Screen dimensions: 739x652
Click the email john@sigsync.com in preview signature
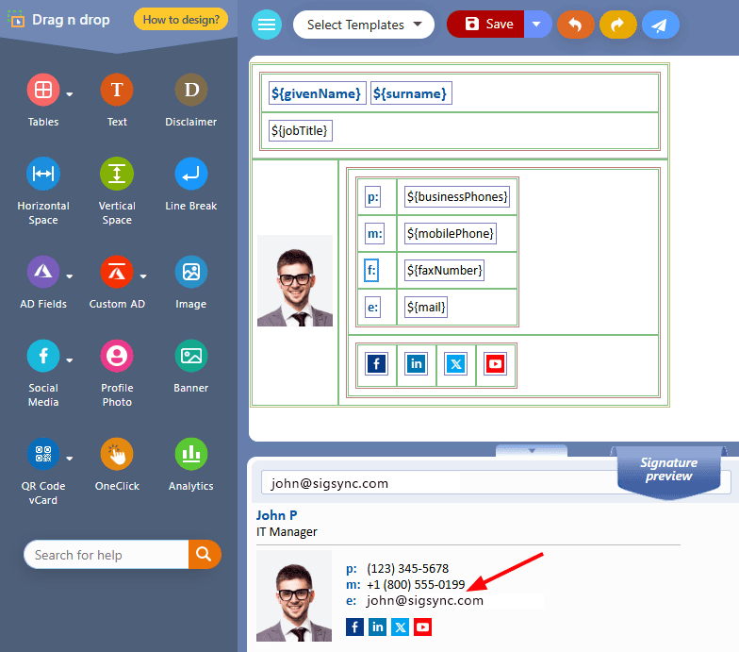(425, 600)
